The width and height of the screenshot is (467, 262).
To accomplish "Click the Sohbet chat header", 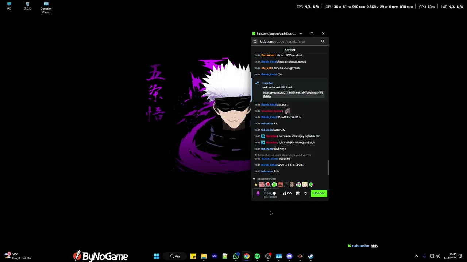I will pos(290,50).
